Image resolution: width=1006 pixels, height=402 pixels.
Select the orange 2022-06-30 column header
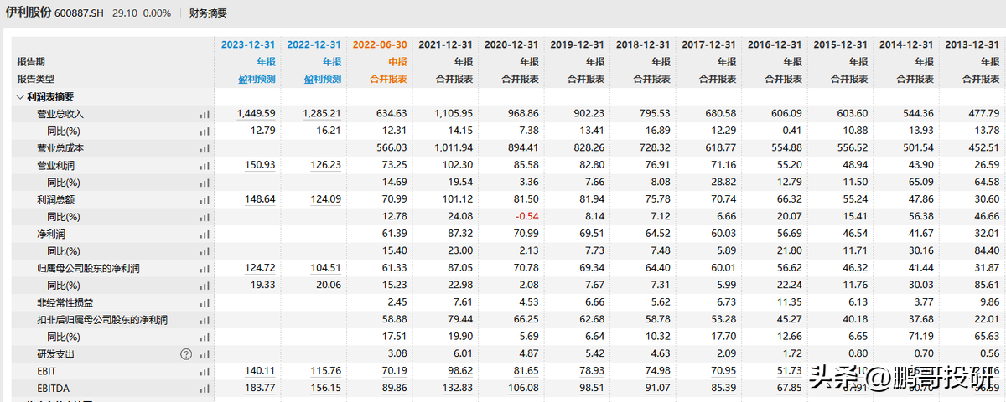tap(381, 44)
